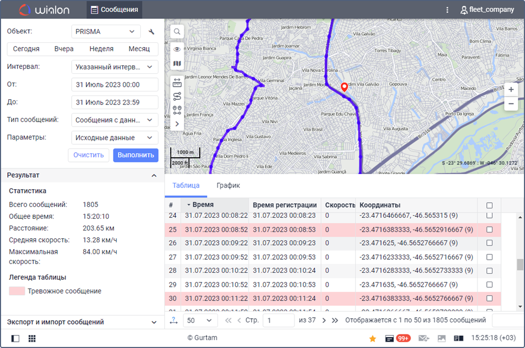Screen dimensions: 525x348
Task: Tick the header select-all checkbox
Action: click(489, 205)
